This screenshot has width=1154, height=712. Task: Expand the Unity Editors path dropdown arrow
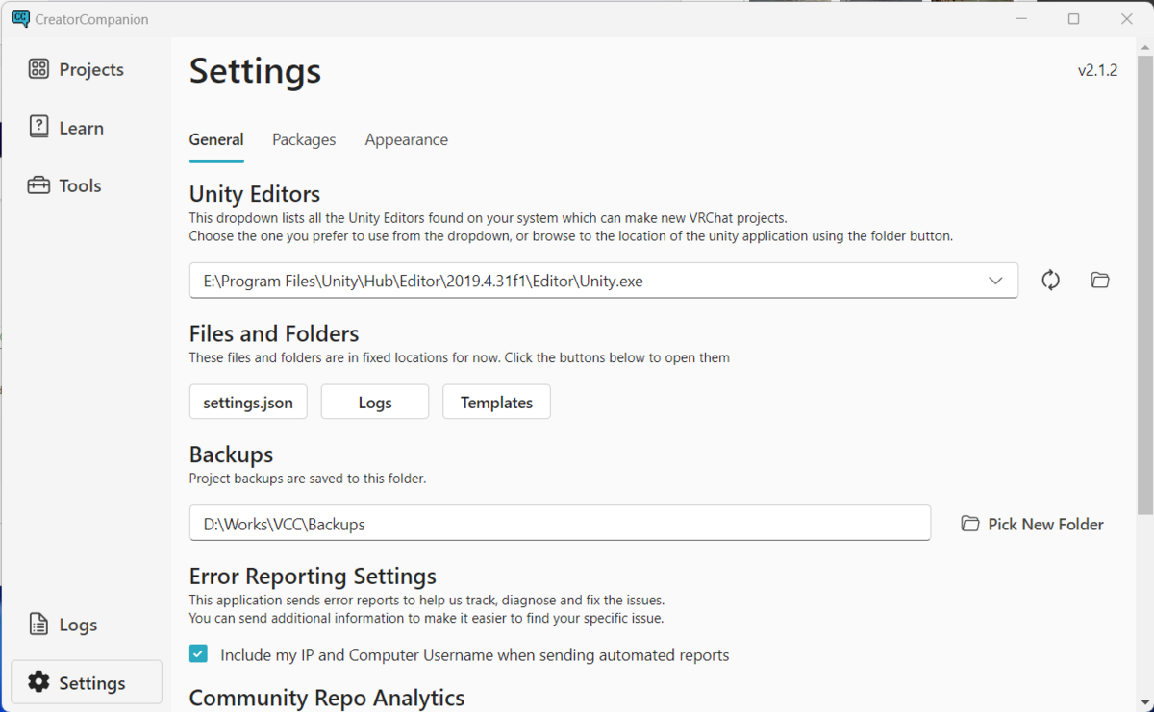point(995,281)
